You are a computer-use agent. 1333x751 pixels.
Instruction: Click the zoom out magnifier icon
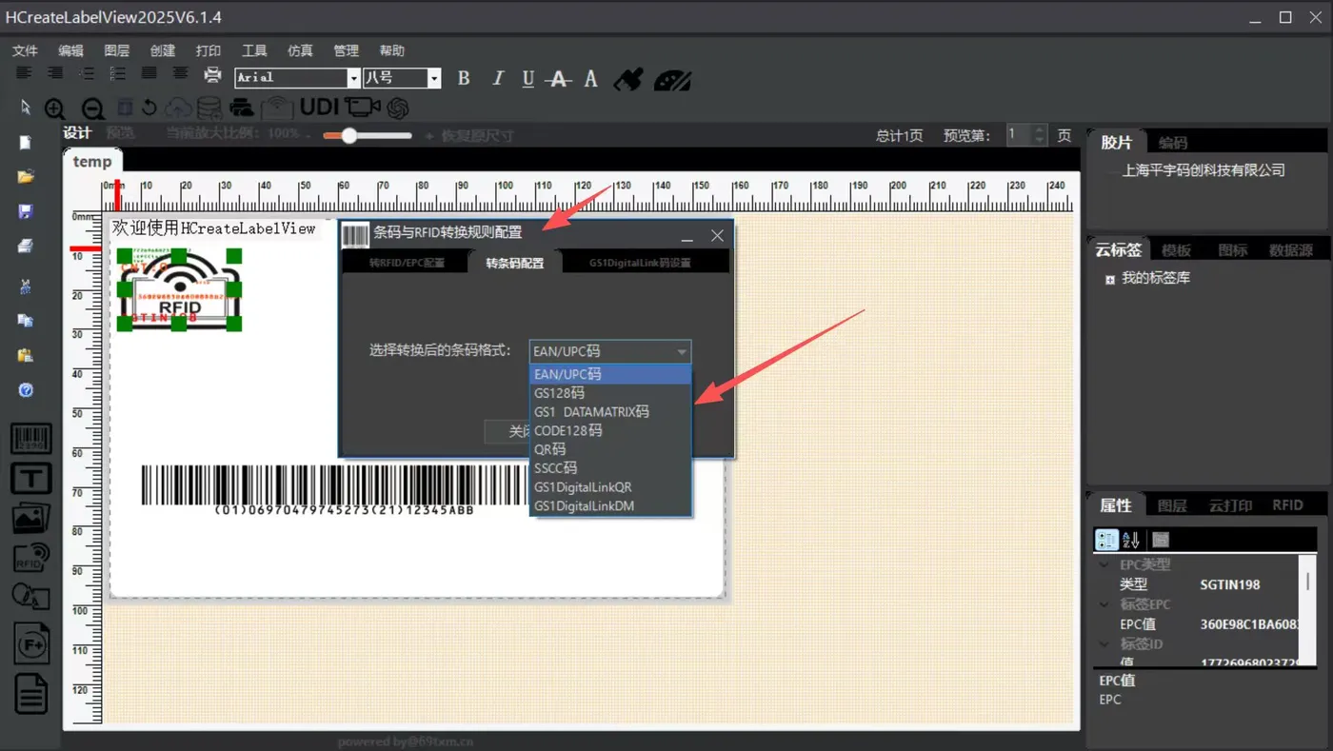92,109
